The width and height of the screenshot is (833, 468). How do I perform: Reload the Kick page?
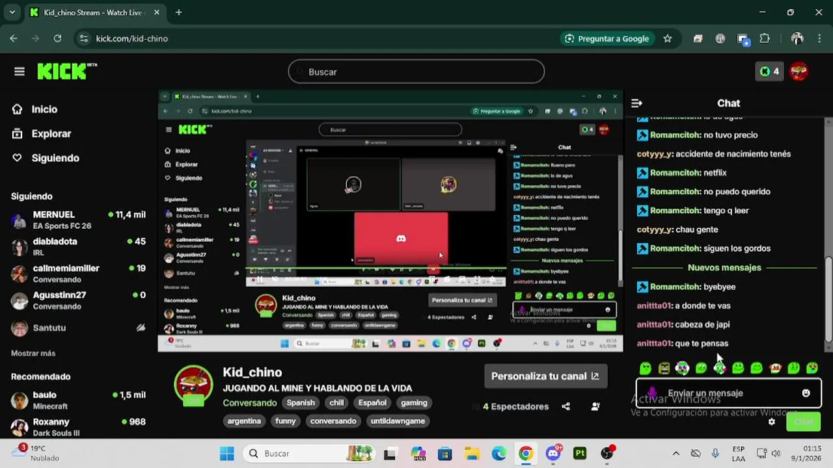tap(57, 38)
